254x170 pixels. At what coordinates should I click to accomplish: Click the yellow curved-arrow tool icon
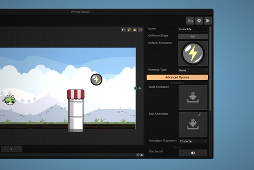(124, 30)
